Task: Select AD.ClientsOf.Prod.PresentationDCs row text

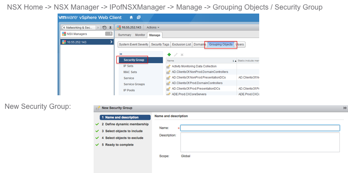Action: [x=196, y=88]
